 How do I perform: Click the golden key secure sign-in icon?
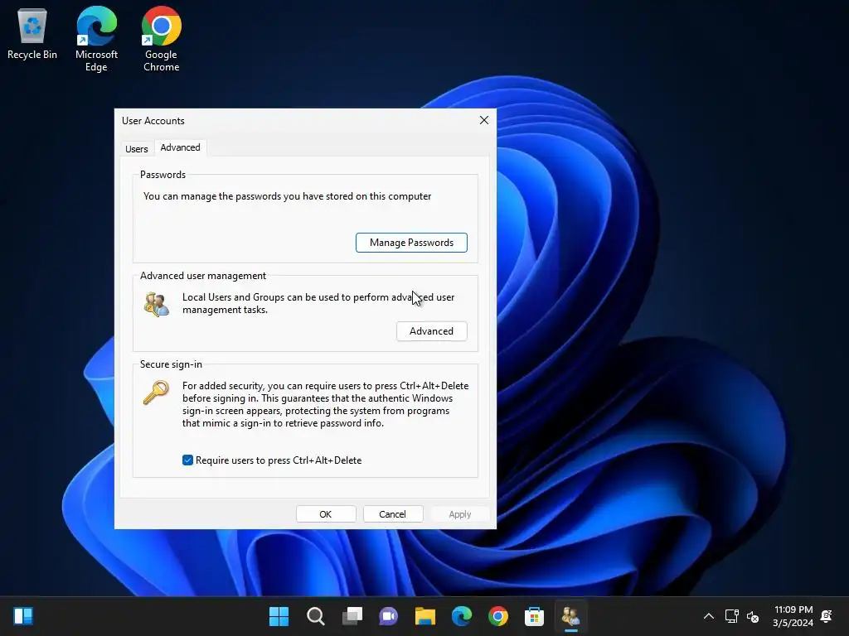pos(156,393)
